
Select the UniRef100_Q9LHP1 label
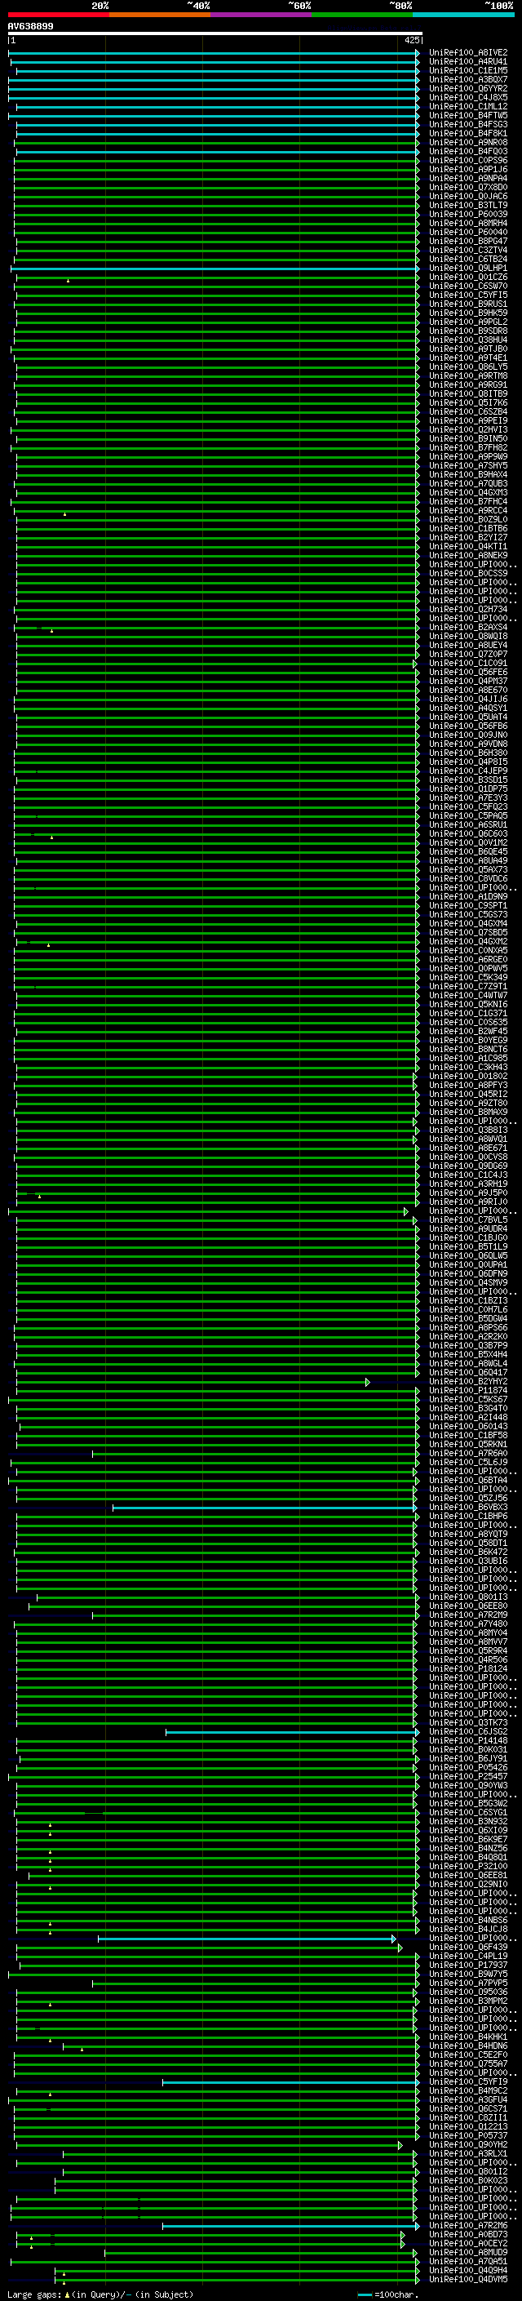(468, 268)
